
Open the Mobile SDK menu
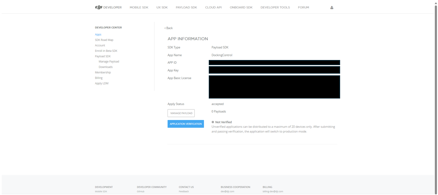pos(139,7)
